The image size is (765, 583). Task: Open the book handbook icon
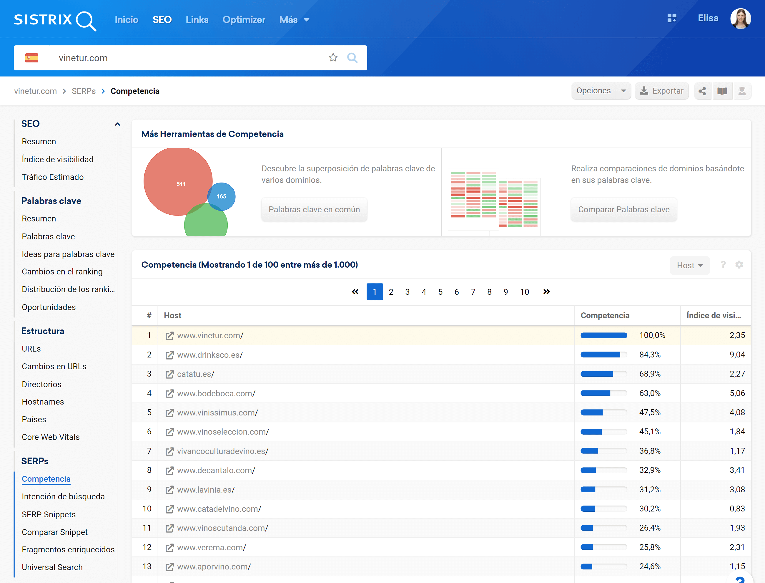click(x=722, y=91)
